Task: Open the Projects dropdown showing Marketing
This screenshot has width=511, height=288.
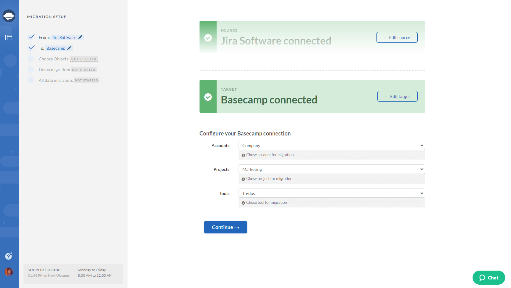Action: (x=332, y=169)
